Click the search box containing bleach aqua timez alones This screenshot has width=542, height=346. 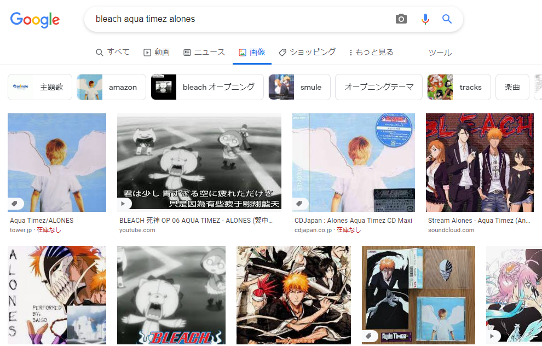point(241,19)
